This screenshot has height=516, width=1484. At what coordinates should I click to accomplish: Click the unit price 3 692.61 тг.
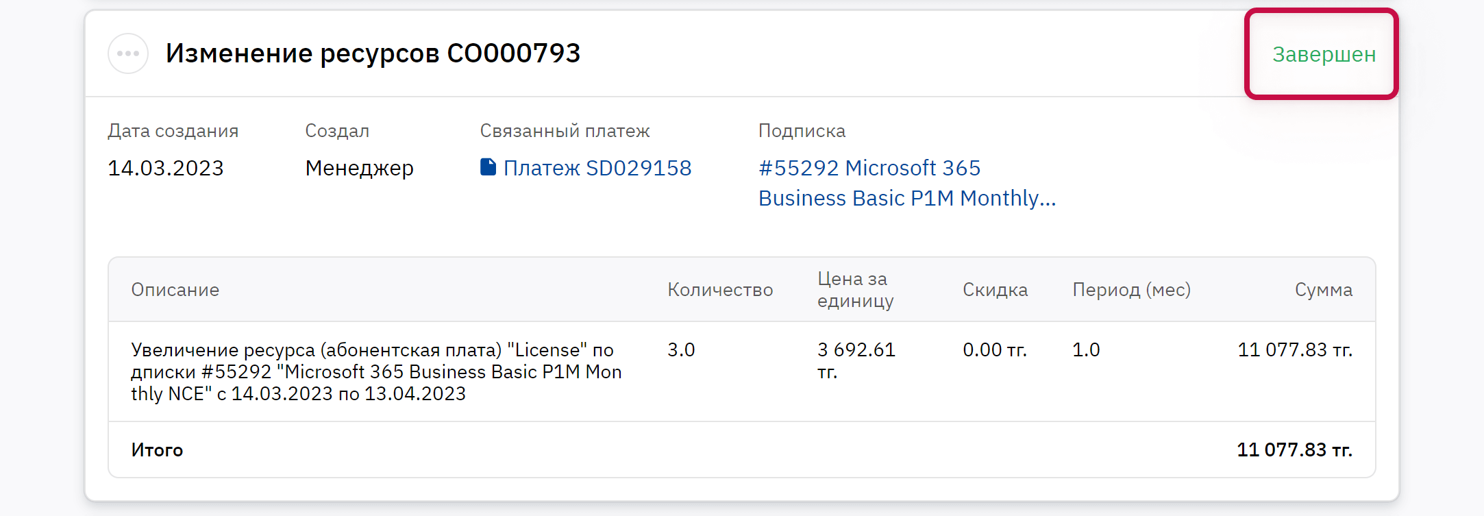[x=856, y=360]
